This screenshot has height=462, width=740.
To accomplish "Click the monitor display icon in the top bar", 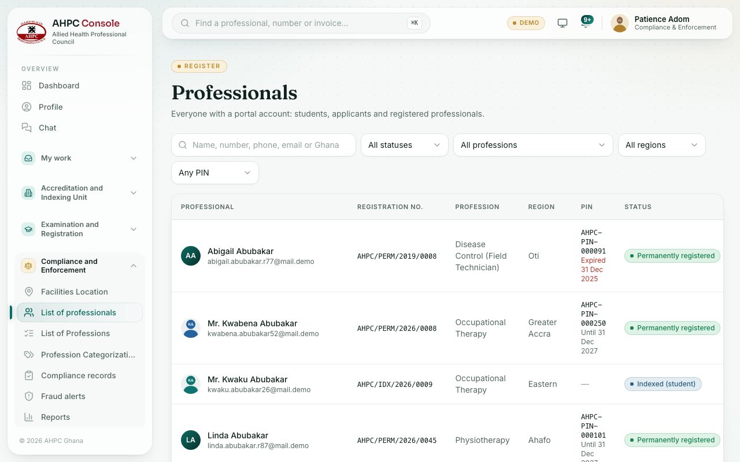I will [x=563, y=23].
